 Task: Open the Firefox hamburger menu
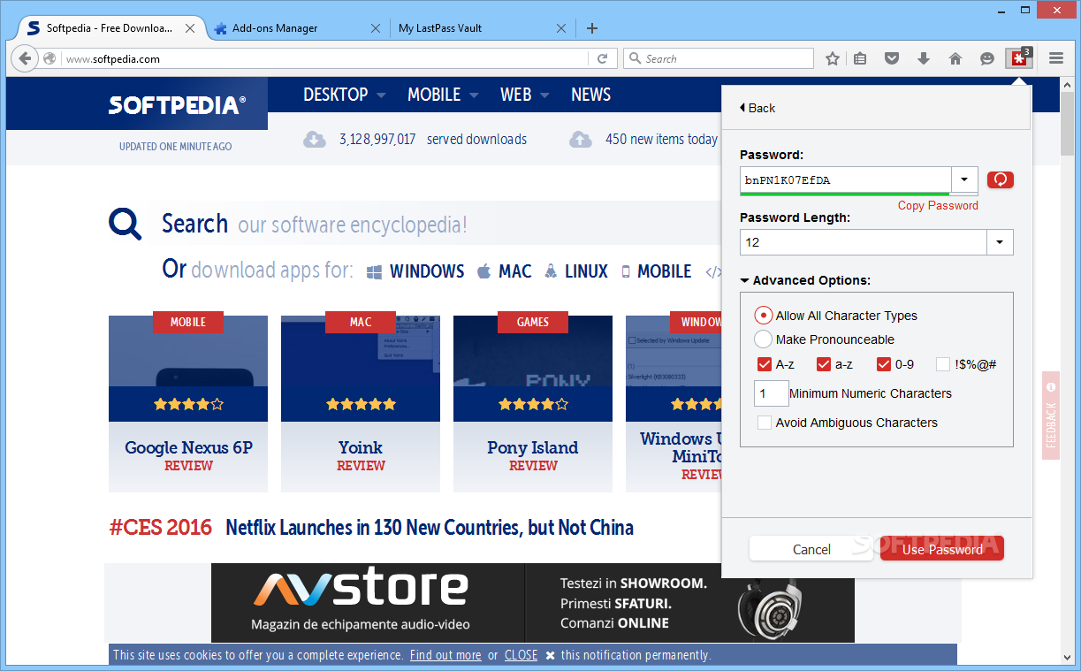click(1056, 58)
